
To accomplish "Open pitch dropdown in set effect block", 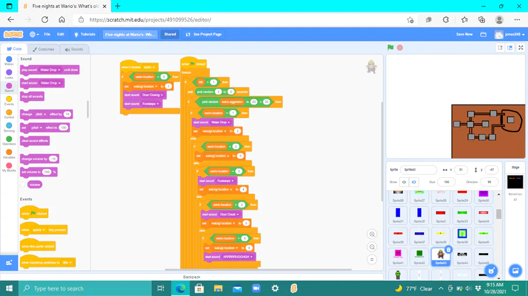I will [37, 128].
